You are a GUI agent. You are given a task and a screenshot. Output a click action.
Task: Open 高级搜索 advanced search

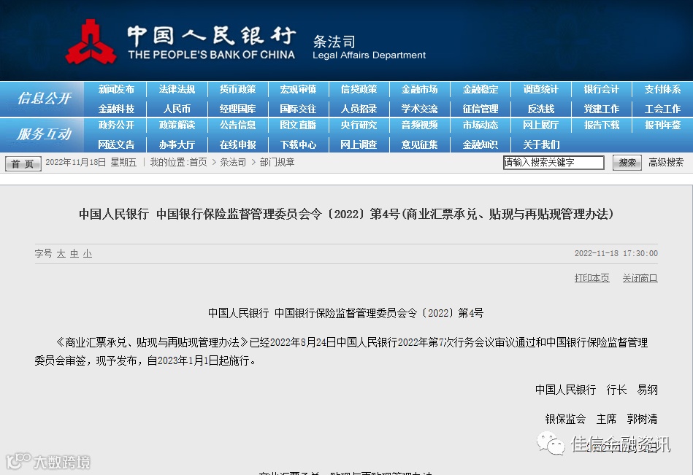[x=665, y=163]
